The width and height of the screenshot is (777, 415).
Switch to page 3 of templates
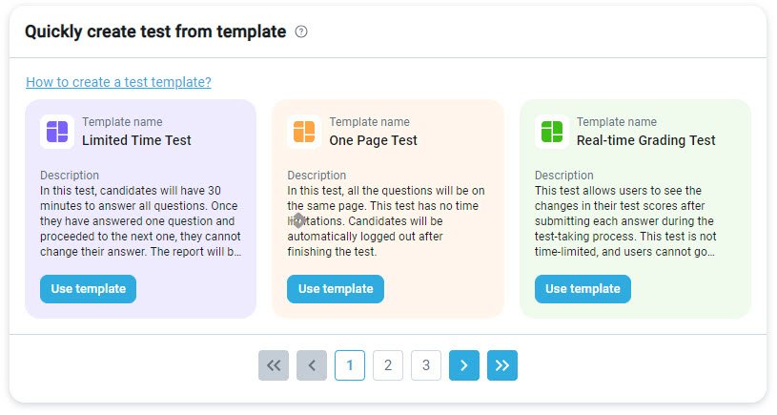click(x=426, y=364)
